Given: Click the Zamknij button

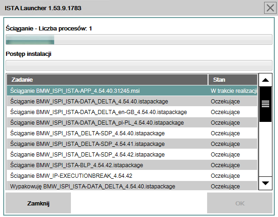Looking at the screenshot, I should coord(38,203).
